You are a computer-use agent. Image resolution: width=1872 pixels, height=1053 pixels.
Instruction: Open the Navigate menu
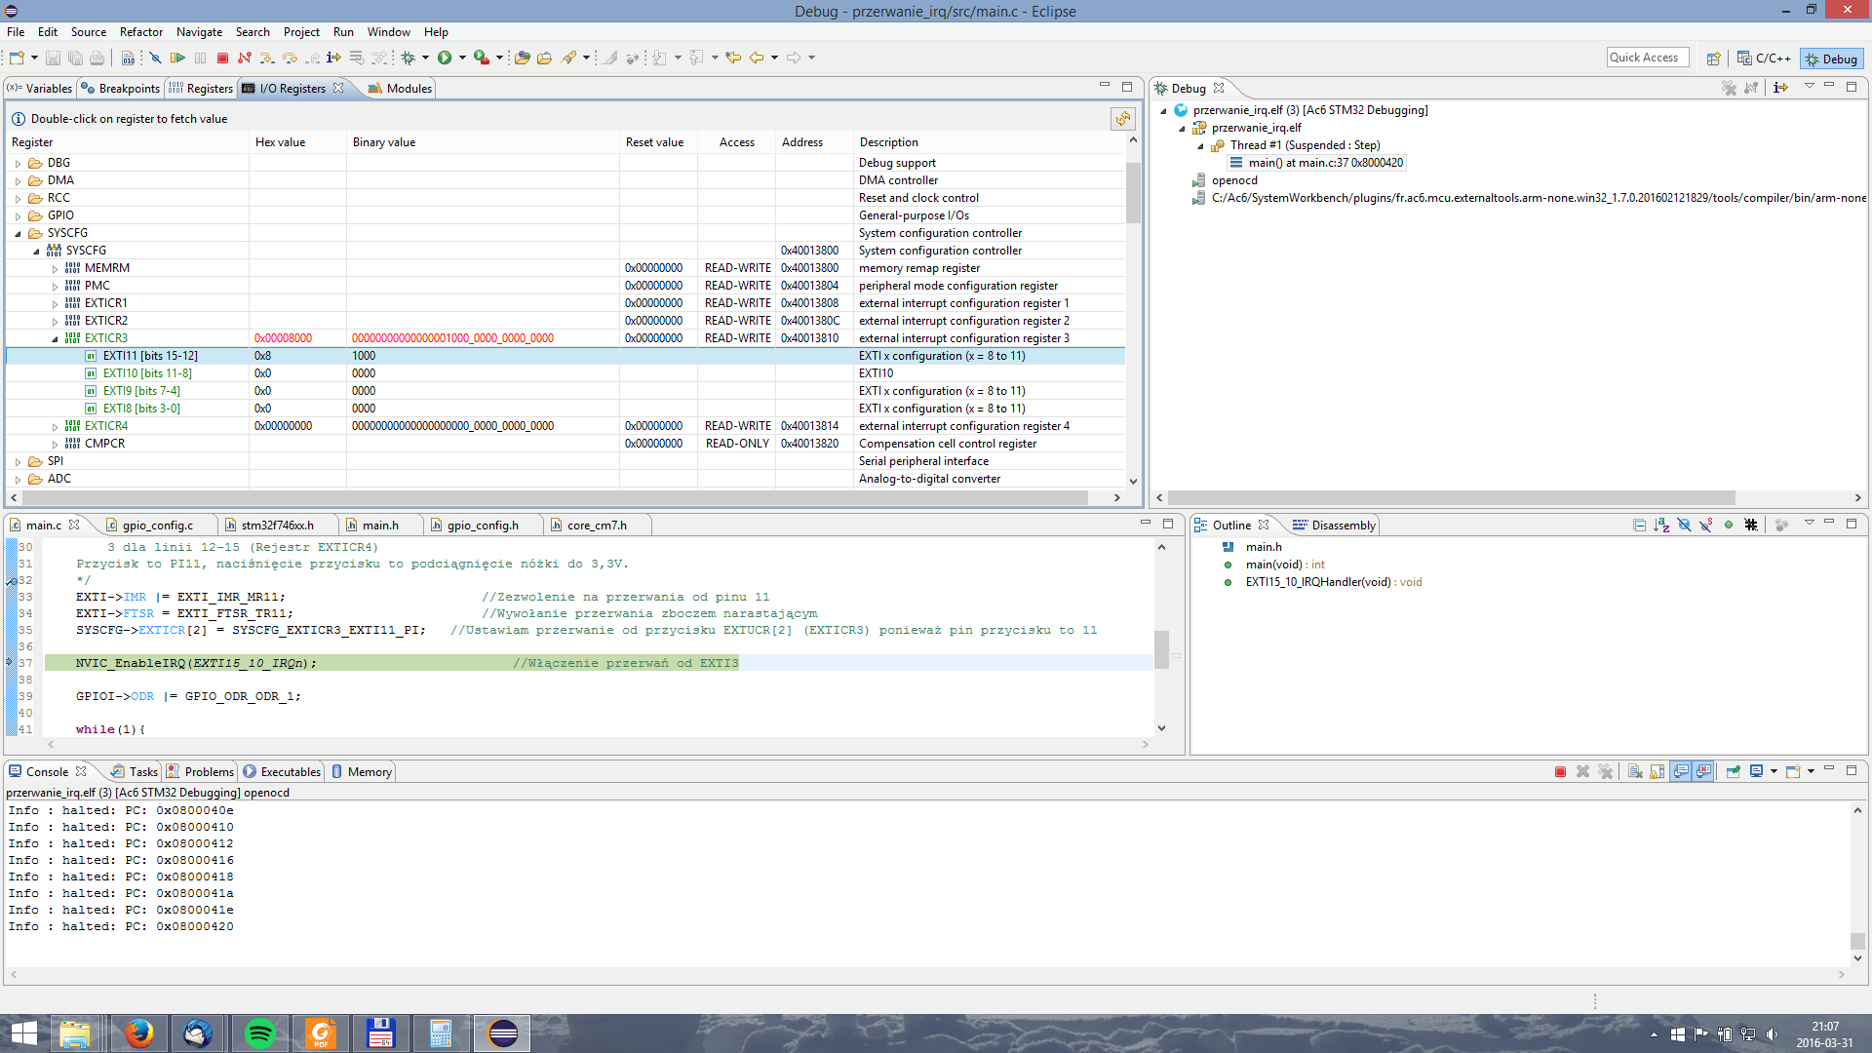click(199, 32)
